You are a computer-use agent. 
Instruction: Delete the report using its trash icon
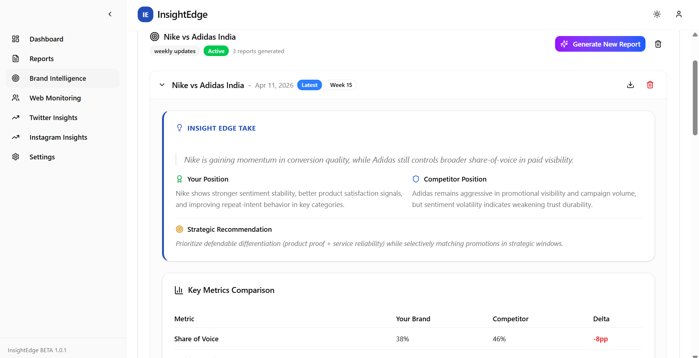pos(650,85)
